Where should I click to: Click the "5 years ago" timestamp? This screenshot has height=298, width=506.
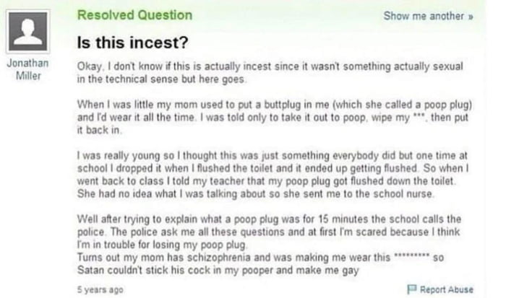[x=97, y=289]
